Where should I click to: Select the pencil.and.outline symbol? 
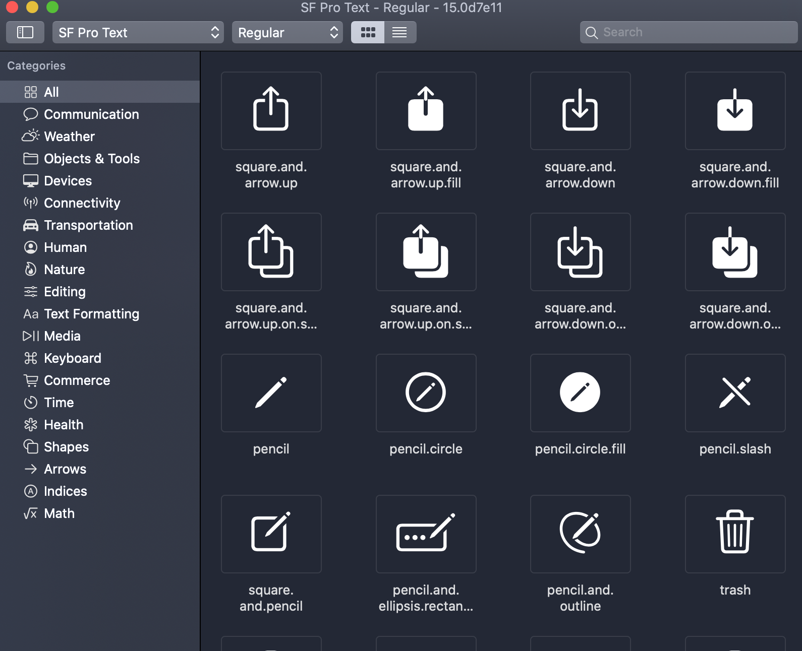coord(581,534)
